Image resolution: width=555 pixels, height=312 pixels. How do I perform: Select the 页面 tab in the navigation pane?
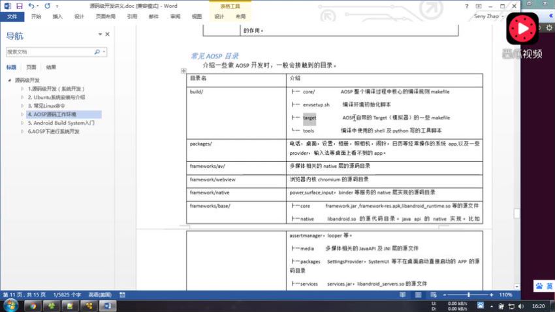[31, 67]
